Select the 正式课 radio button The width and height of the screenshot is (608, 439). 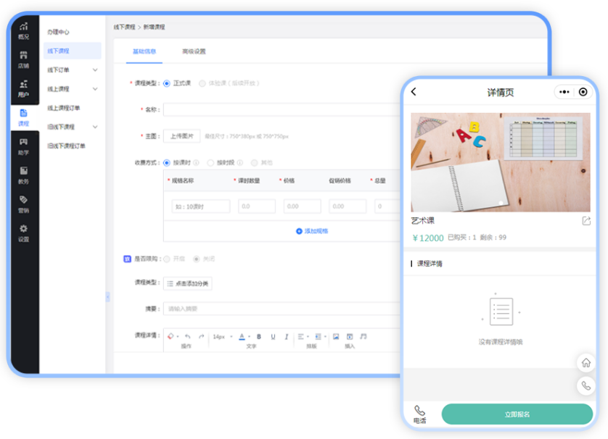tap(167, 83)
